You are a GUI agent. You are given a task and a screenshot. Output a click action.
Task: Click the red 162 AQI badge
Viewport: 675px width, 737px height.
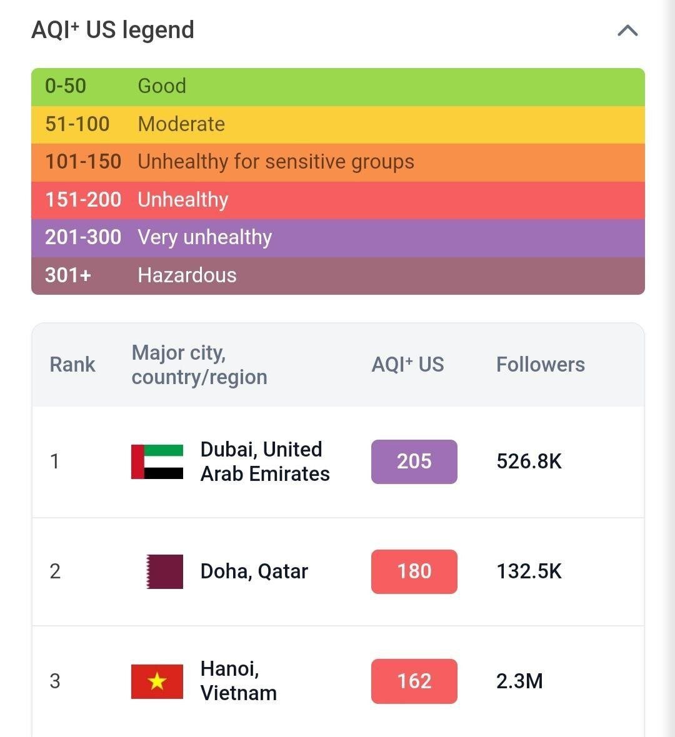414,681
